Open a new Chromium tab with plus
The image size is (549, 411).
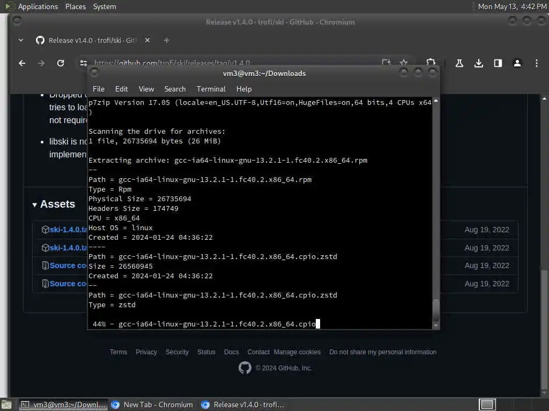click(x=167, y=41)
